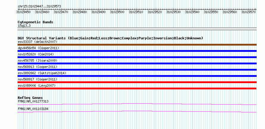Image resolution: width=265 pixels, height=129 pixels.
Task: Click ruler position 31029540
Action: (192, 12)
